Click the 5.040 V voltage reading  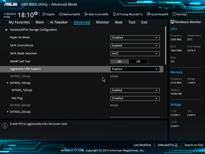pyautogui.click(x=191, y=115)
